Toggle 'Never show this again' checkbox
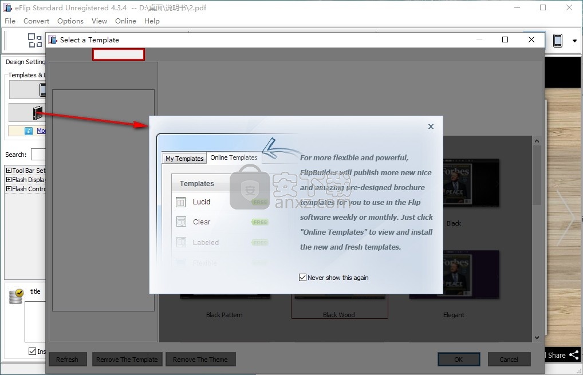 pos(302,278)
